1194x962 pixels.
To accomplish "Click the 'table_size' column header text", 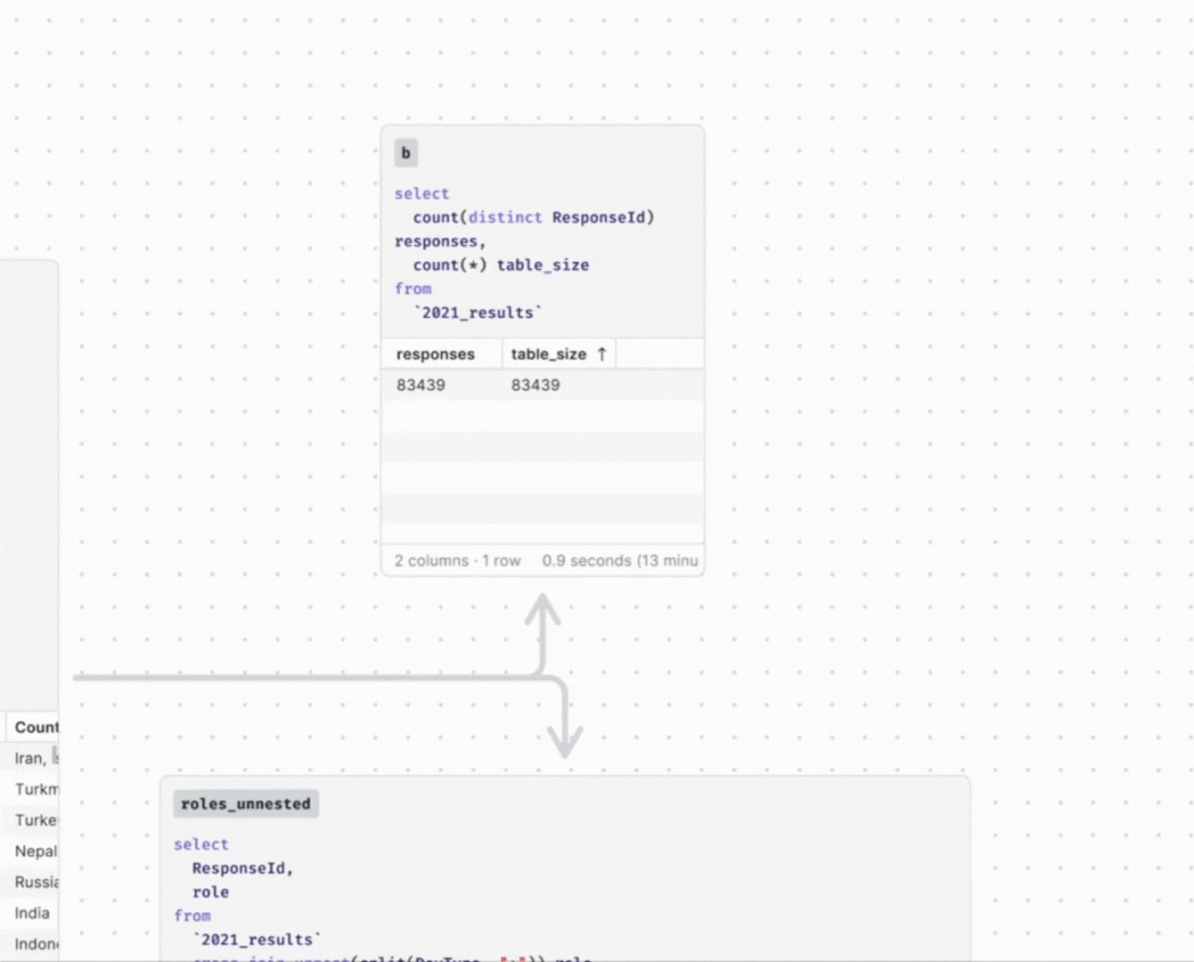I will [x=548, y=355].
